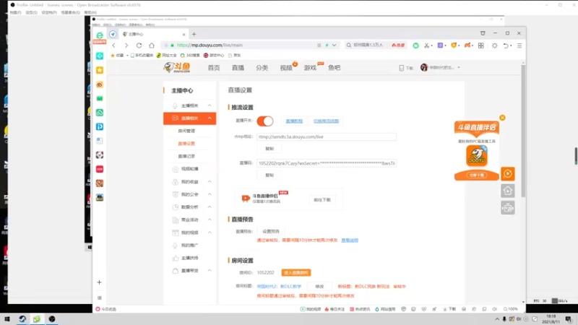The height and width of the screenshot is (325, 578).
Task: Expand the 我的视频 section chevron
Action: [x=210, y=233]
